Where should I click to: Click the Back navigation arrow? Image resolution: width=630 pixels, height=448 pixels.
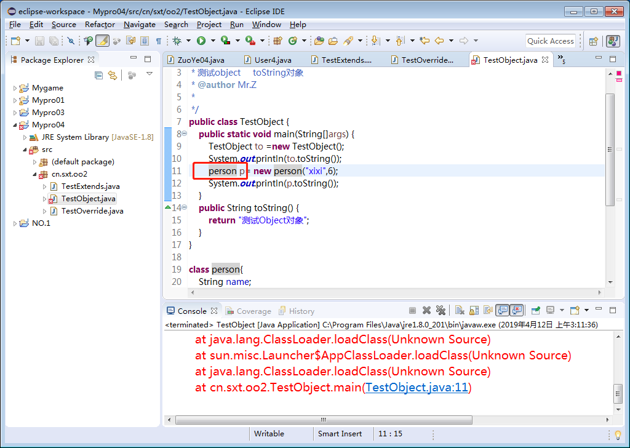click(439, 41)
